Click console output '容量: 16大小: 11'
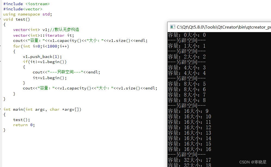The image size is (271, 167). tap(190, 122)
